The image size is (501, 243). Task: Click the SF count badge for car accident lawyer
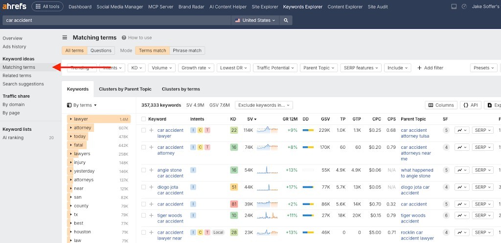coord(446,130)
